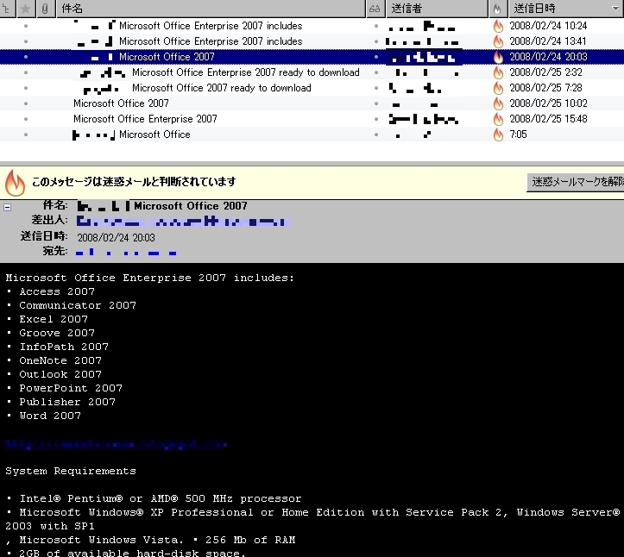Viewport: 624px width, 557px height.
Task: Open the blue hyperlink in the message body
Action: point(116,444)
